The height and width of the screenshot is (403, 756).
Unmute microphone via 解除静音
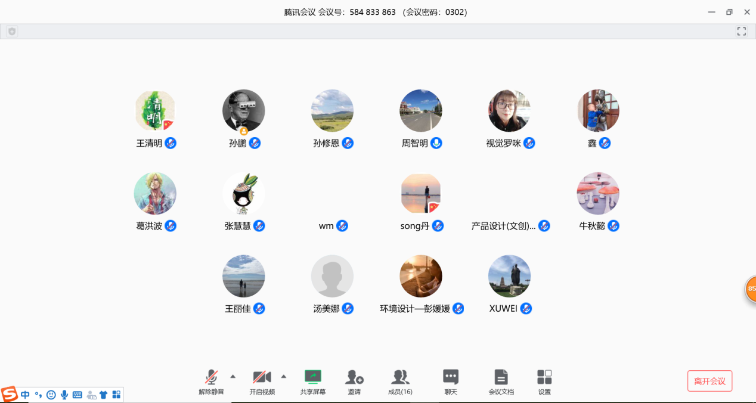click(x=211, y=377)
